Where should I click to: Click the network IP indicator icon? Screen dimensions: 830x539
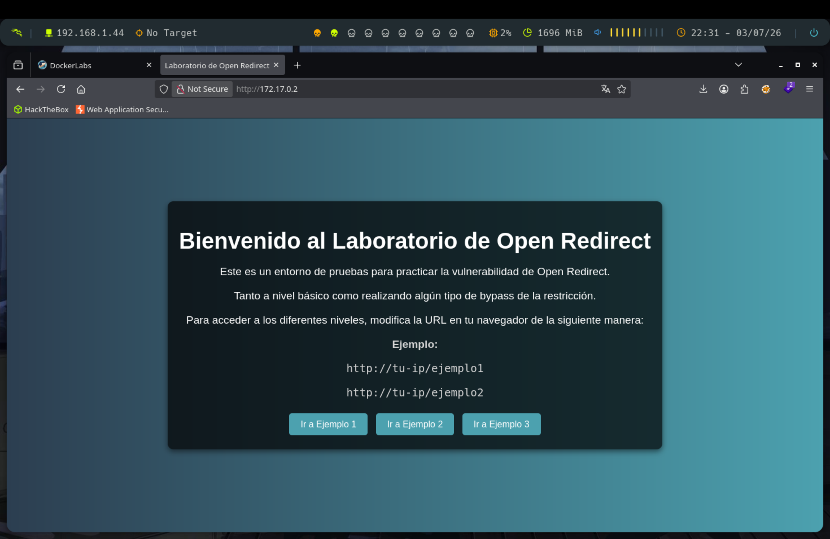[49, 33]
